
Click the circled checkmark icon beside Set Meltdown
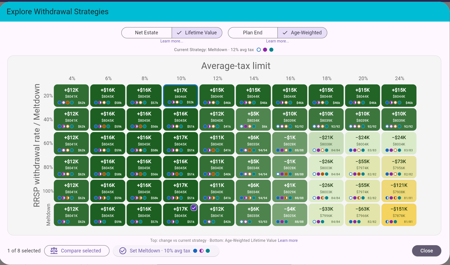point(123,251)
